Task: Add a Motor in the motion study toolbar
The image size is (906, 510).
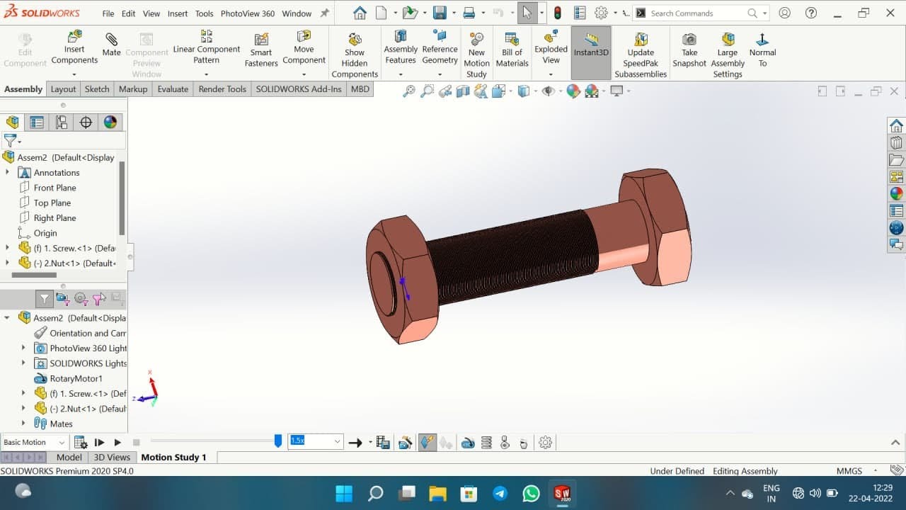Action: point(468,443)
